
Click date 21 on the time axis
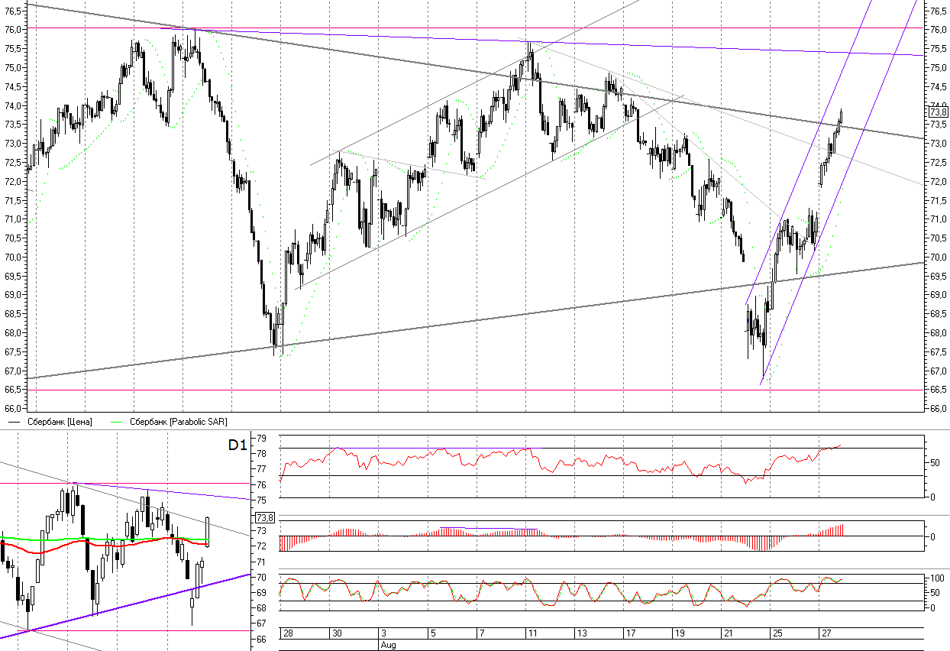728,634
